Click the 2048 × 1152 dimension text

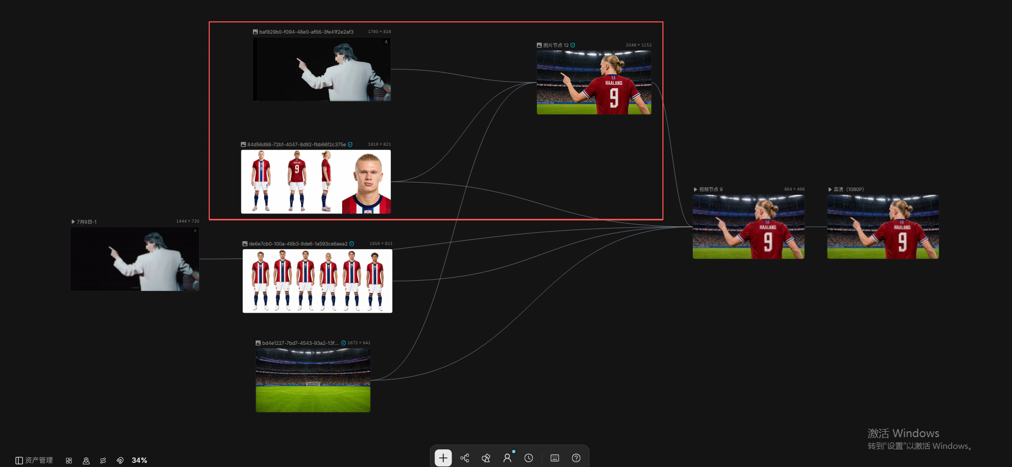pos(639,45)
